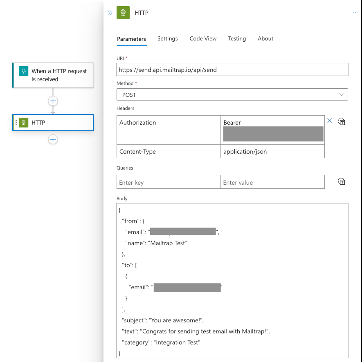Viewport: 362px width, 362px height.
Task: Go to the Testing tab
Action: pos(237,38)
